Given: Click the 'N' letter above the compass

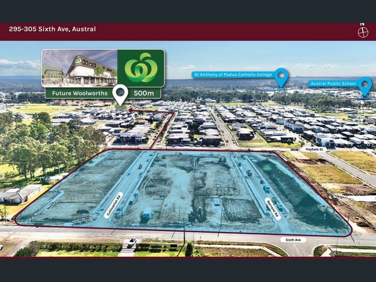Looking at the screenshot, I should point(362,24).
